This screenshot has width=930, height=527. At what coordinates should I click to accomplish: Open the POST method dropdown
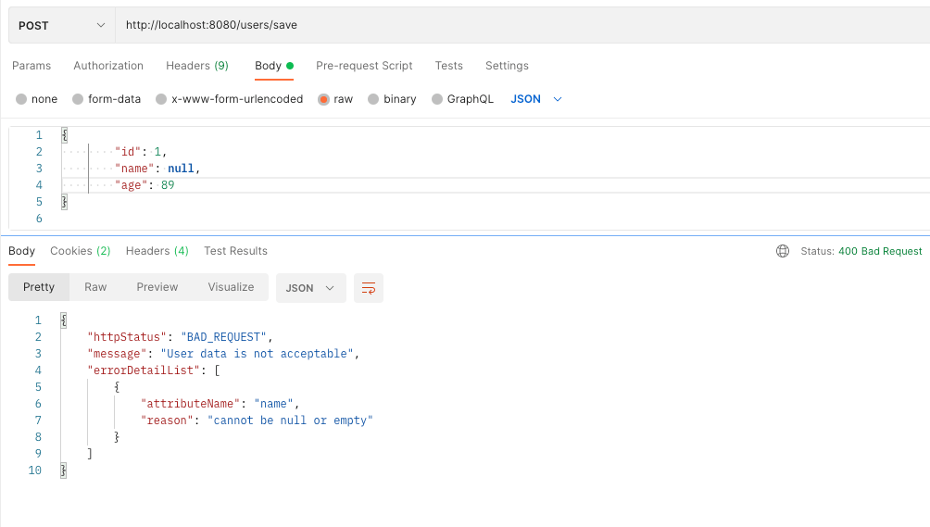pyautogui.click(x=62, y=26)
